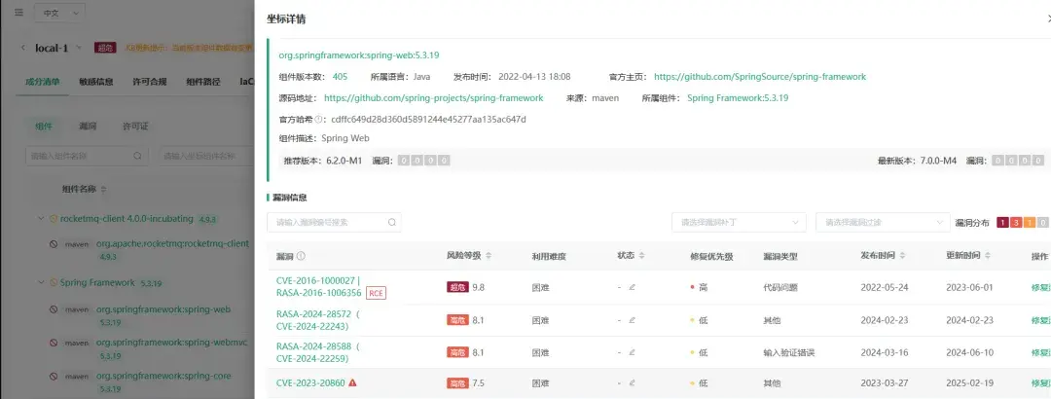Click orange medium-risk count swatch 1
Viewport: 1051px width, 399px height.
click(x=1029, y=223)
